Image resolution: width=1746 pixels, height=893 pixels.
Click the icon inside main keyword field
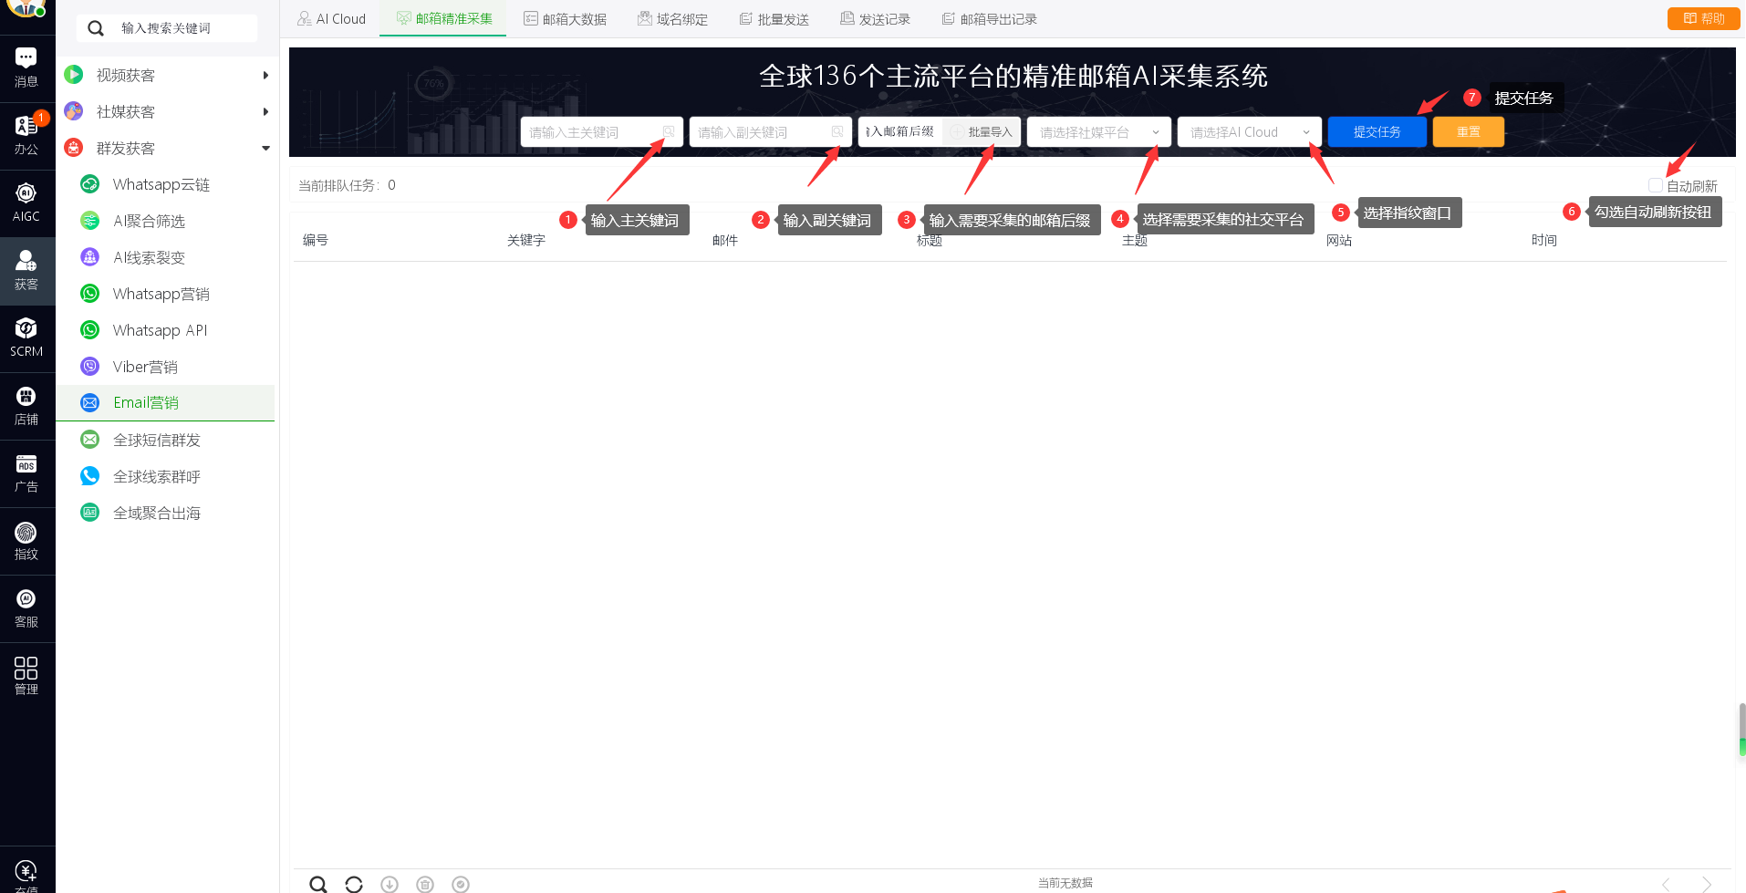669,132
